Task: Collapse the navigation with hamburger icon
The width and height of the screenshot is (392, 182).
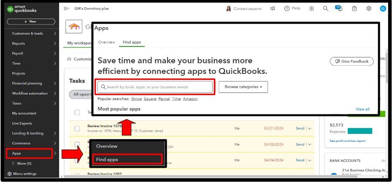Action: click(x=66, y=8)
